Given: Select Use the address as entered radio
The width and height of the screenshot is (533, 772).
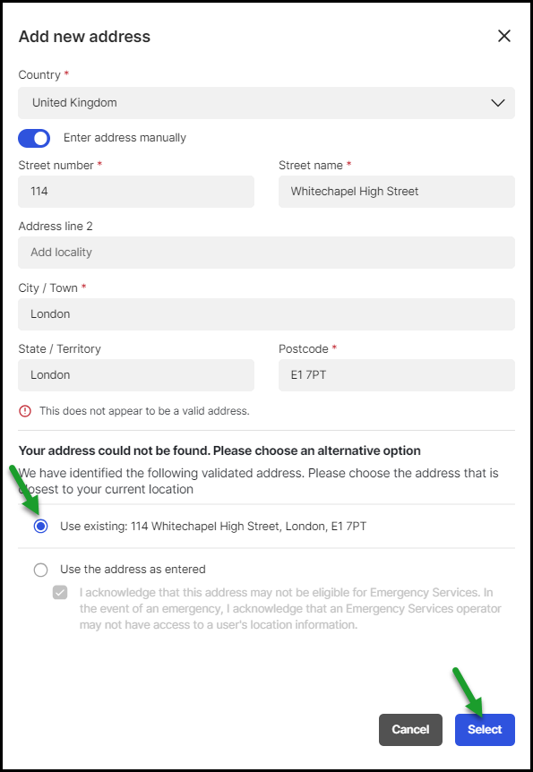Looking at the screenshot, I should (41, 570).
